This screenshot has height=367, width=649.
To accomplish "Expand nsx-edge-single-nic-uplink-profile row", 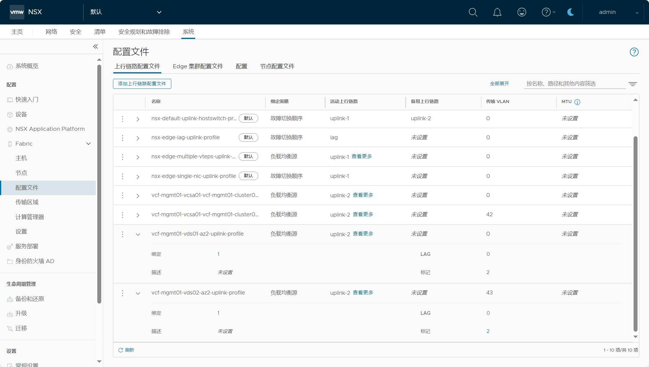I will 138,177.
